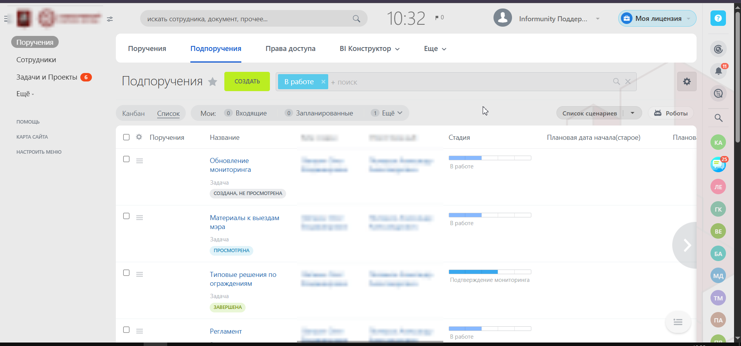The width and height of the screenshot is (741, 346).
Task: Open row menu for 'Материалы к выездам мэра'
Action: pyautogui.click(x=140, y=217)
